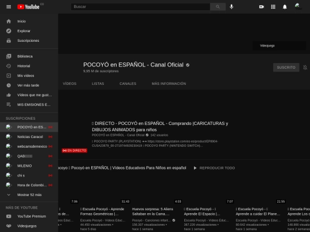Open channel name under live stream

point(118,135)
